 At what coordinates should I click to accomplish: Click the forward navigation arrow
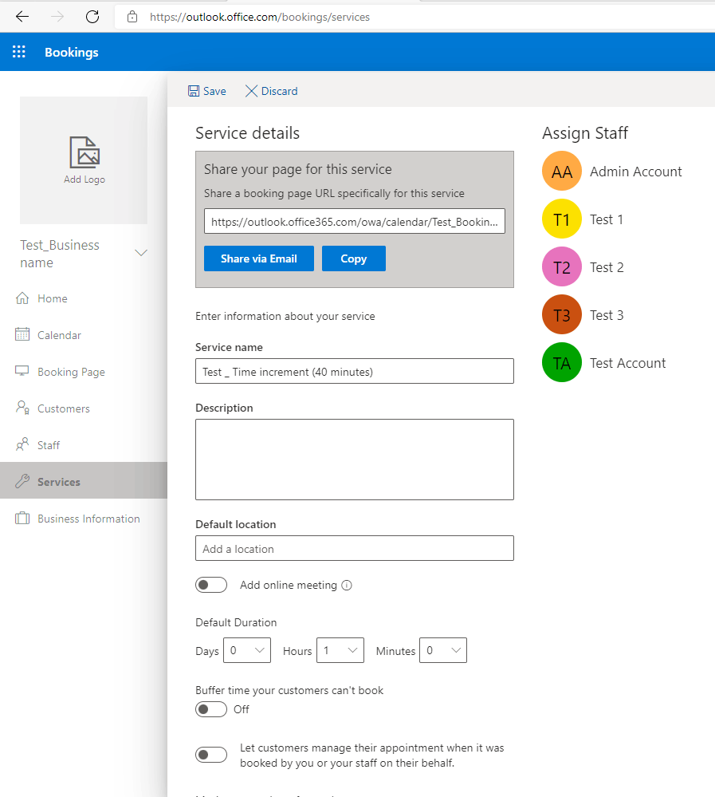pos(57,17)
